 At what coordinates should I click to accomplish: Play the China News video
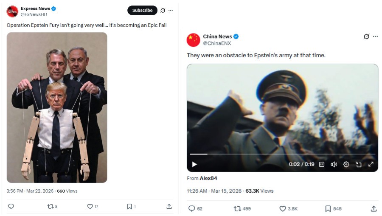194,164
